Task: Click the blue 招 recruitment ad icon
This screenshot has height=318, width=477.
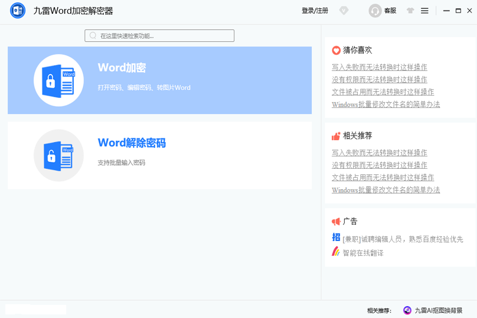Action: click(x=336, y=238)
